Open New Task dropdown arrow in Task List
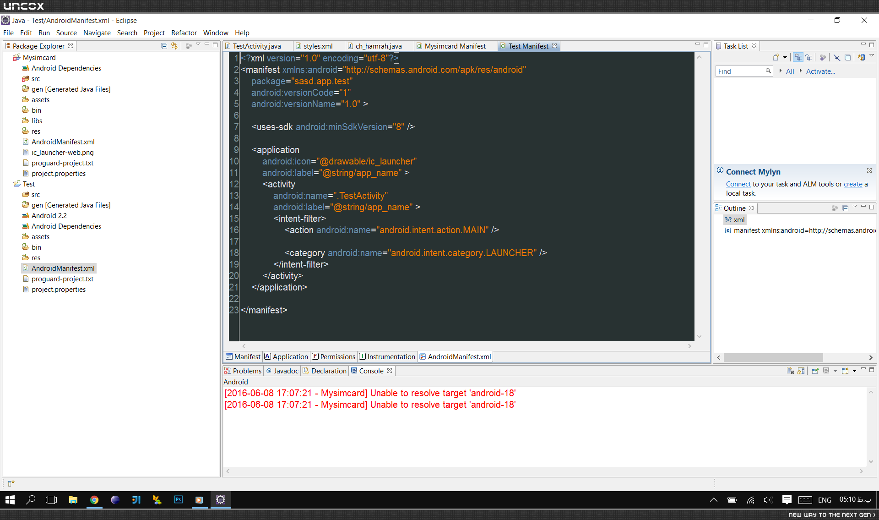The image size is (879, 520). [x=785, y=58]
